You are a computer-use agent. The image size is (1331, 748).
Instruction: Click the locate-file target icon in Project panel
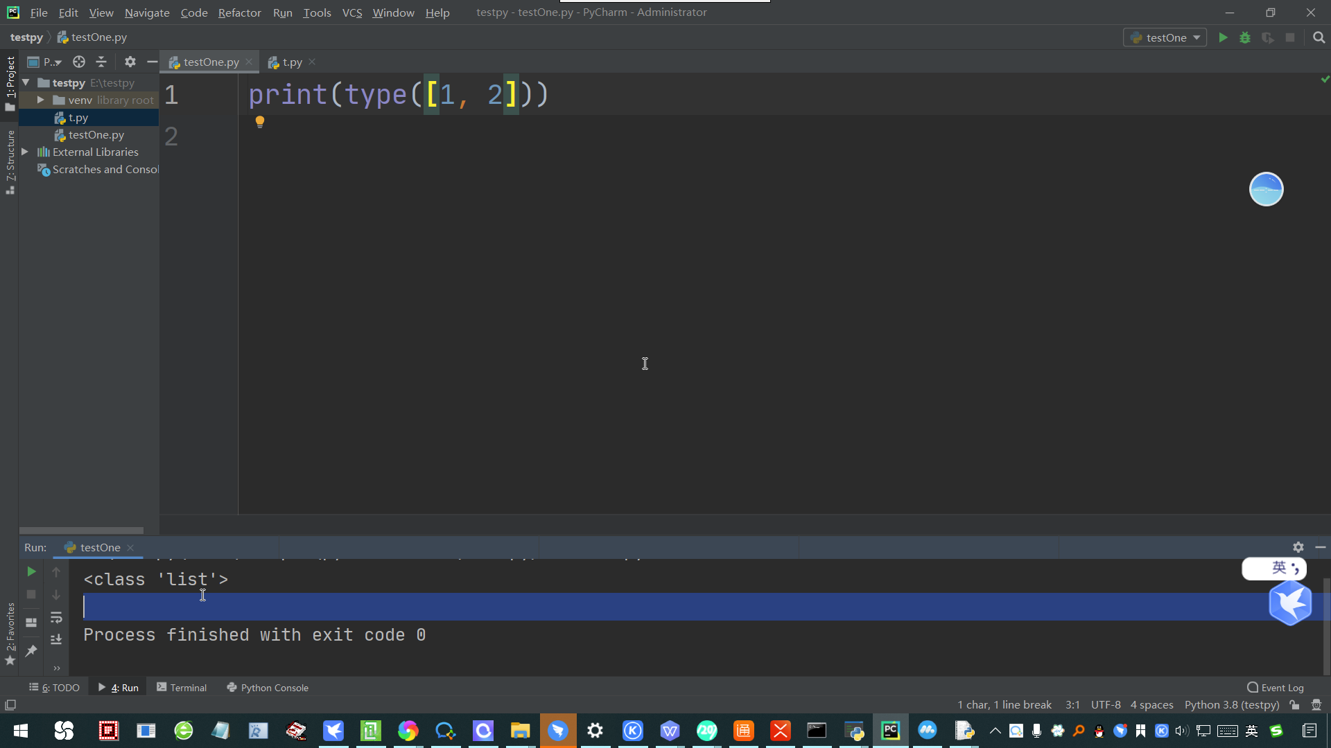(79, 62)
